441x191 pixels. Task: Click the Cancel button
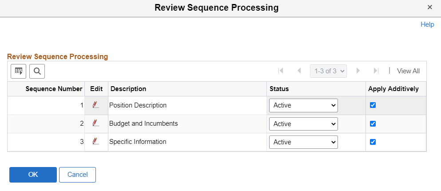(77, 175)
